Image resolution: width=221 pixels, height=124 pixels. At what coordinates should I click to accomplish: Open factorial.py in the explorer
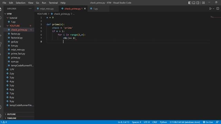tap(17, 38)
